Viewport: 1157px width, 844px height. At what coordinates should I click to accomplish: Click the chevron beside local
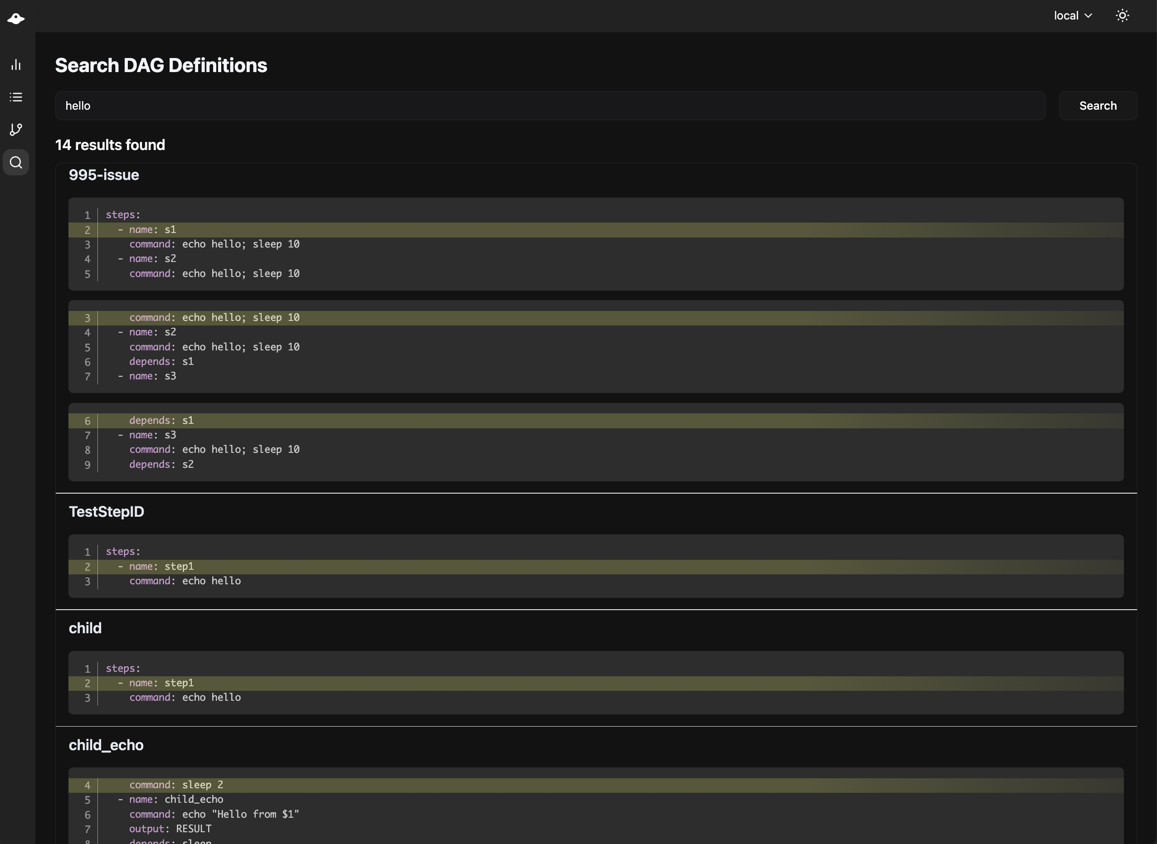(1089, 16)
